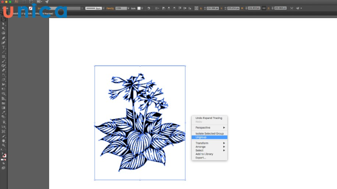Viewport: 337px width, 189px height.
Task: Select the Paintbrush tool
Action: tap(3, 61)
